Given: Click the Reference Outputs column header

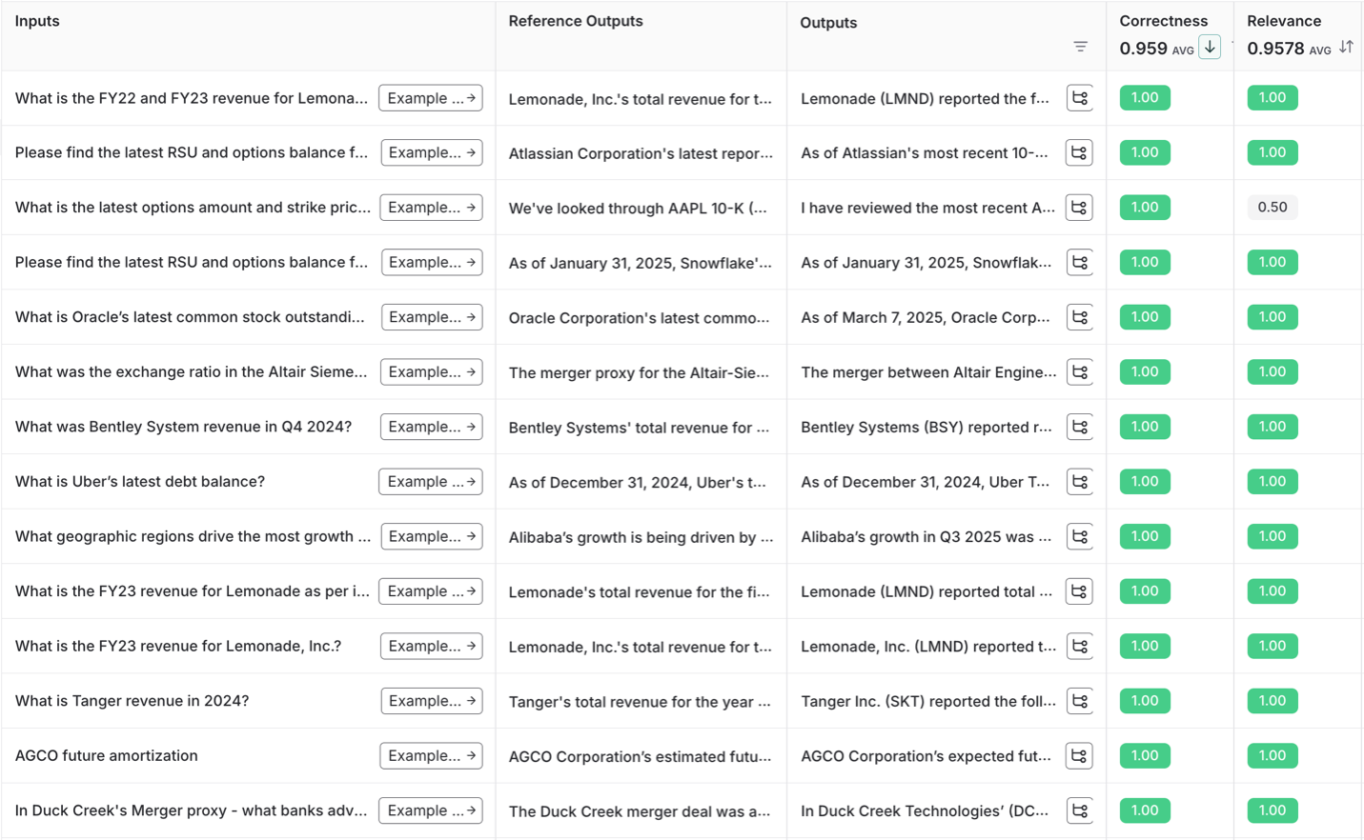Looking at the screenshot, I should point(576,21).
